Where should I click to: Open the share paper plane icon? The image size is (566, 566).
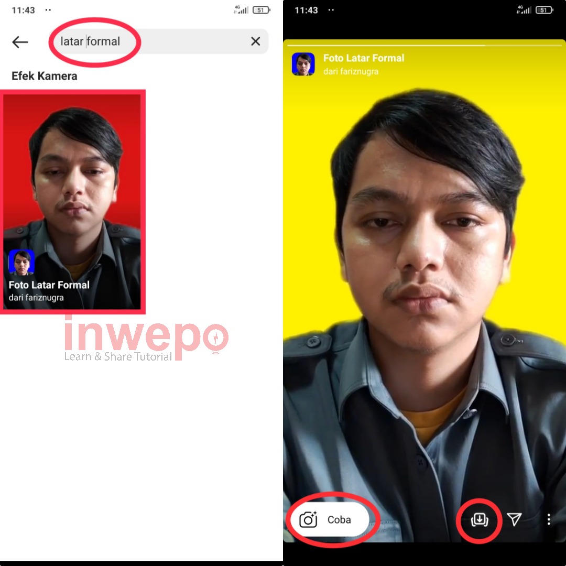pos(514,519)
